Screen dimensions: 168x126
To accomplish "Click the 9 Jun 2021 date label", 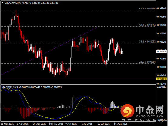I will pyautogui.click(x=71, y=124).
